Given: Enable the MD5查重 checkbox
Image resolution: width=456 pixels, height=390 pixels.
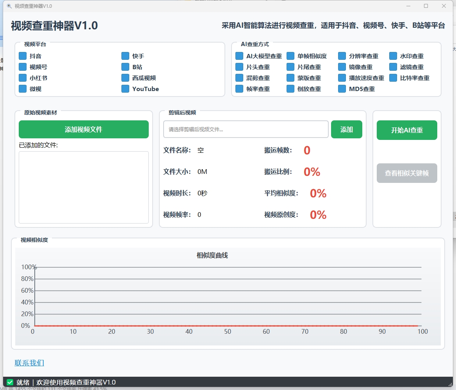Looking at the screenshot, I should [342, 89].
